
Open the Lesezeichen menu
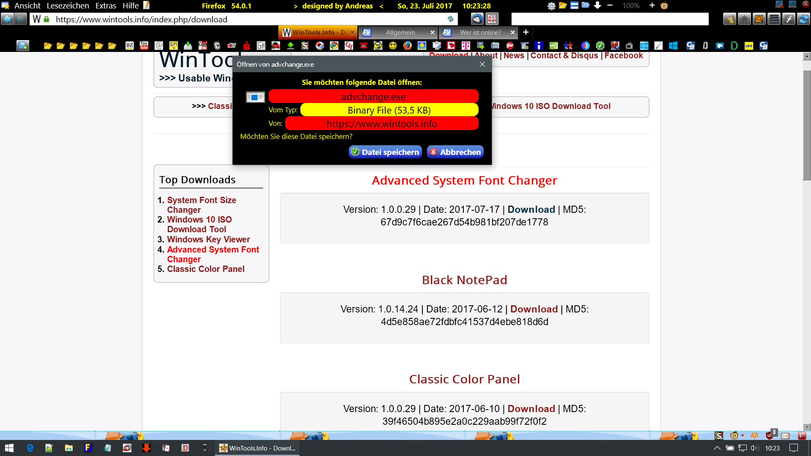coord(68,5)
